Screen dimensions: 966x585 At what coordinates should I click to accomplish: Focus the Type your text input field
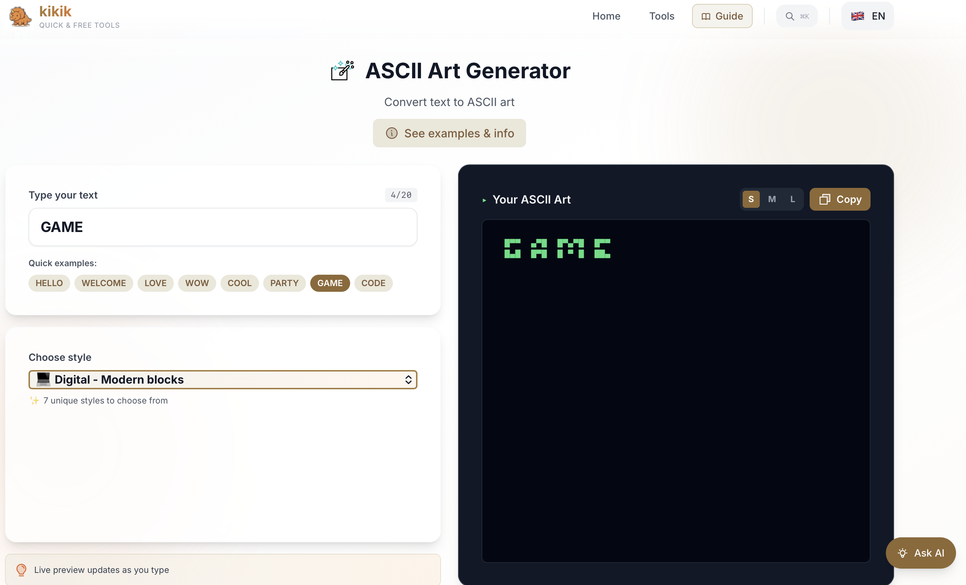pyautogui.click(x=222, y=227)
